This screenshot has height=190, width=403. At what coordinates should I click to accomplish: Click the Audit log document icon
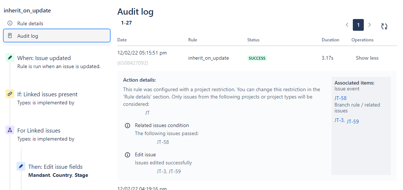click(10, 36)
